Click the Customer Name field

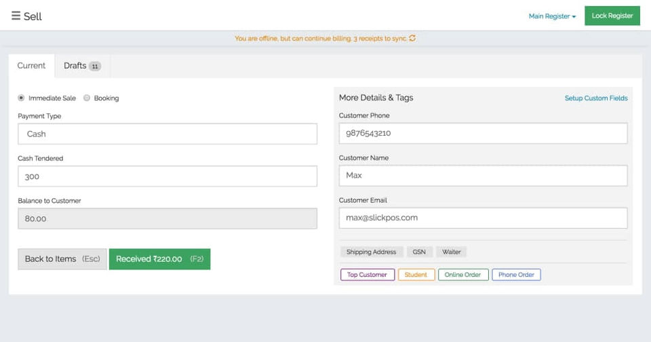[x=483, y=175]
